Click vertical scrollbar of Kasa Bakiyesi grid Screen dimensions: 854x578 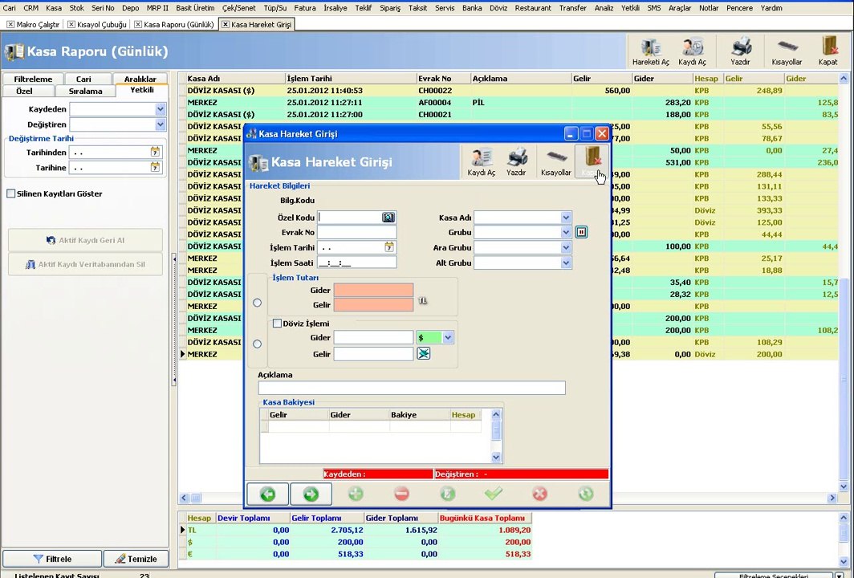pos(496,436)
